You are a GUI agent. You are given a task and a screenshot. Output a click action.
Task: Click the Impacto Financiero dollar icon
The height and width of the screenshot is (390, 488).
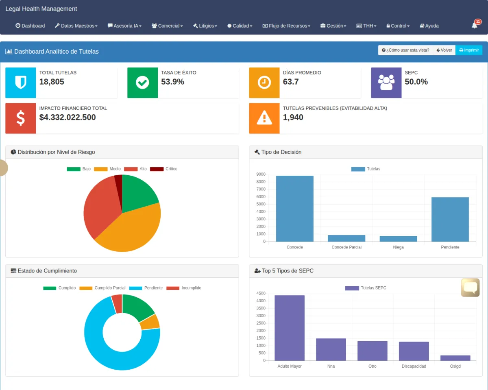click(20, 118)
